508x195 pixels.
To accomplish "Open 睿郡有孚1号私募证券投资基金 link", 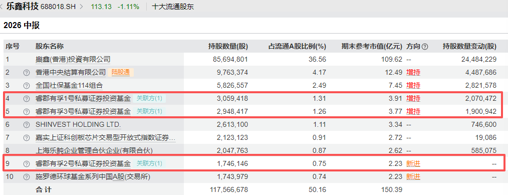I will [x=83, y=98].
